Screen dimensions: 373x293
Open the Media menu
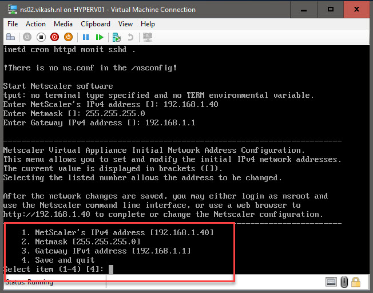(63, 24)
